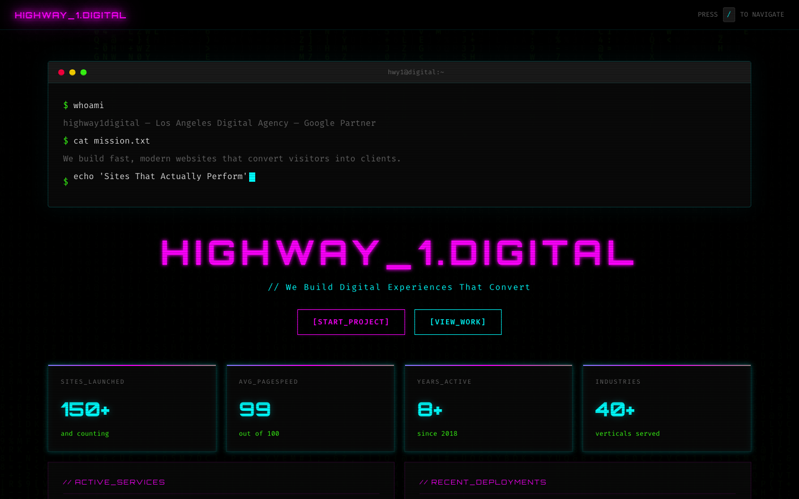Open the START_PROJECT action
Image resolution: width=799 pixels, height=499 pixels.
pyautogui.click(x=351, y=322)
